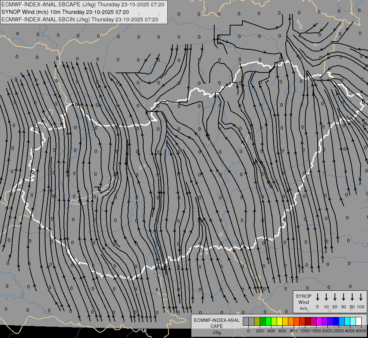This screenshot has width=368, height=338.
Task: Click the ECMWF-INDEX-ANAL CAPE J/kg legend label
Action: click(x=217, y=326)
